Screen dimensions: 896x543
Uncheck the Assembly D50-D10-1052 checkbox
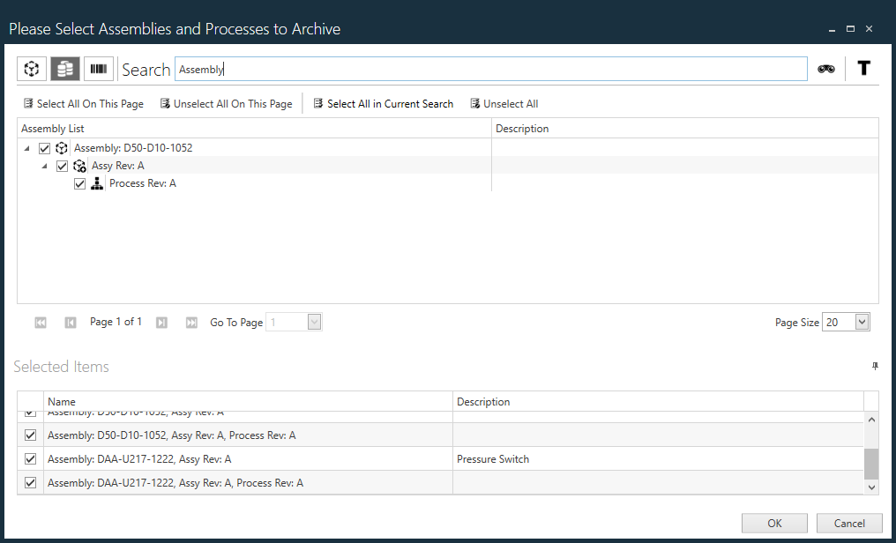(x=44, y=148)
